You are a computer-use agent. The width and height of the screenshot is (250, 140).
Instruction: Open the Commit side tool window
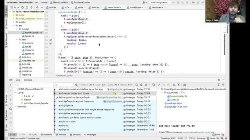(6, 24)
